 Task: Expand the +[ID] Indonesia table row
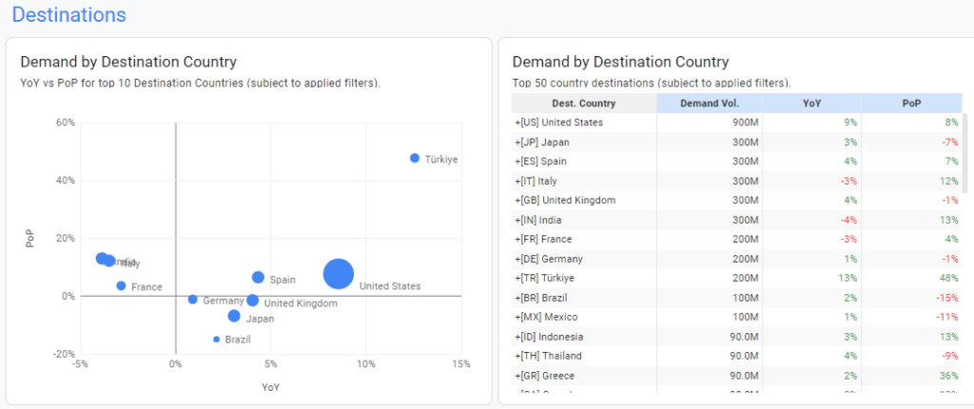517,337
